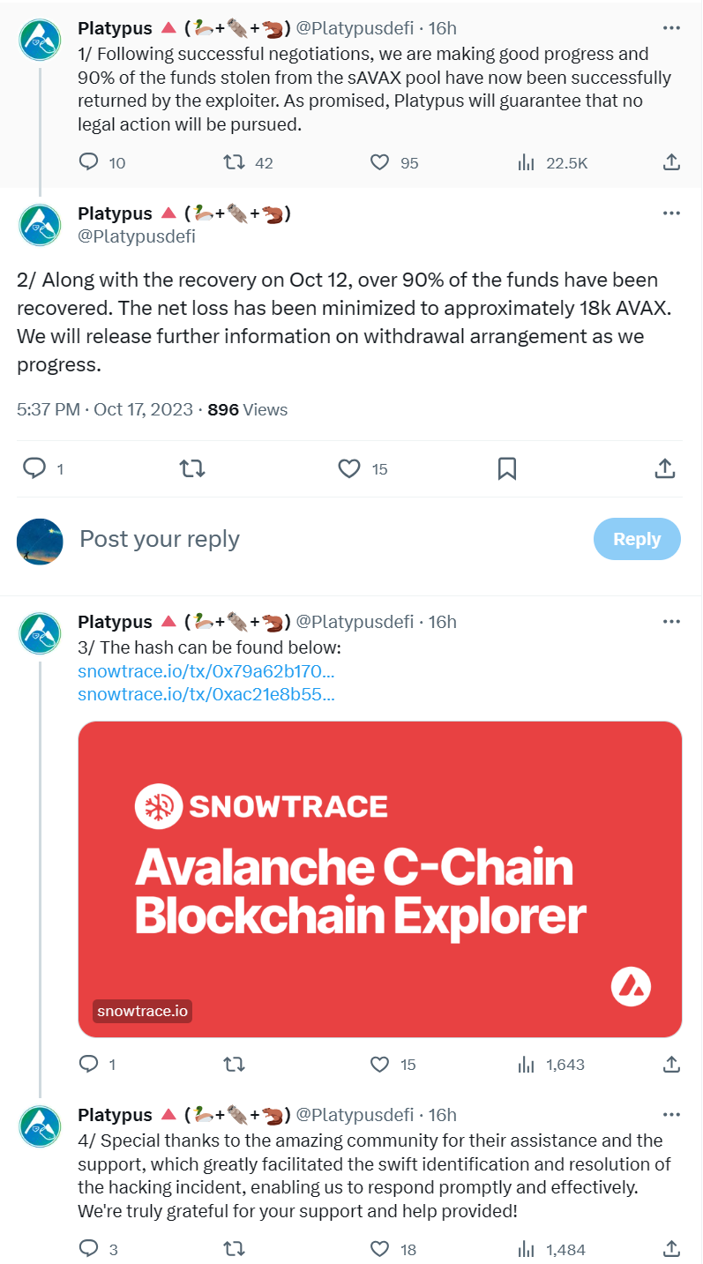Viewport: 703px width, 1264px height.
Task: Type in Post your reply field
Action: [x=326, y=539]
